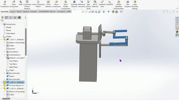
Task: Open the Markup tab
Action: tap(26, 12)
